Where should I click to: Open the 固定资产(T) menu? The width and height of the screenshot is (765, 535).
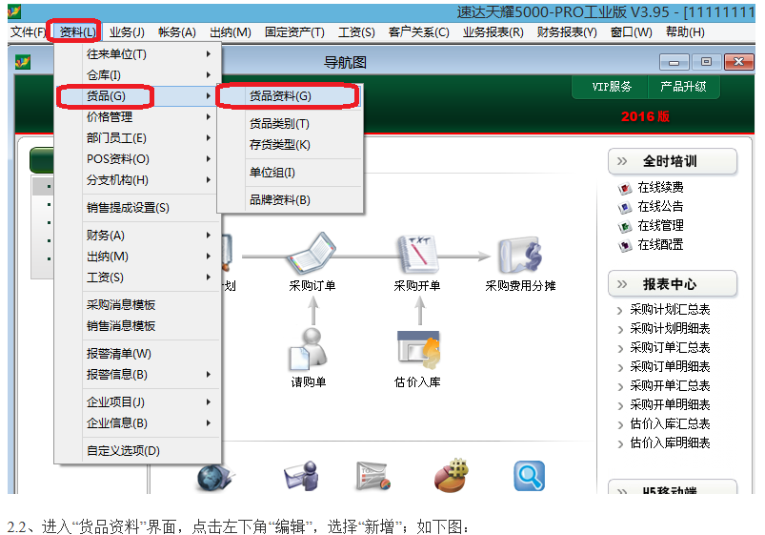tap(294, 32)
